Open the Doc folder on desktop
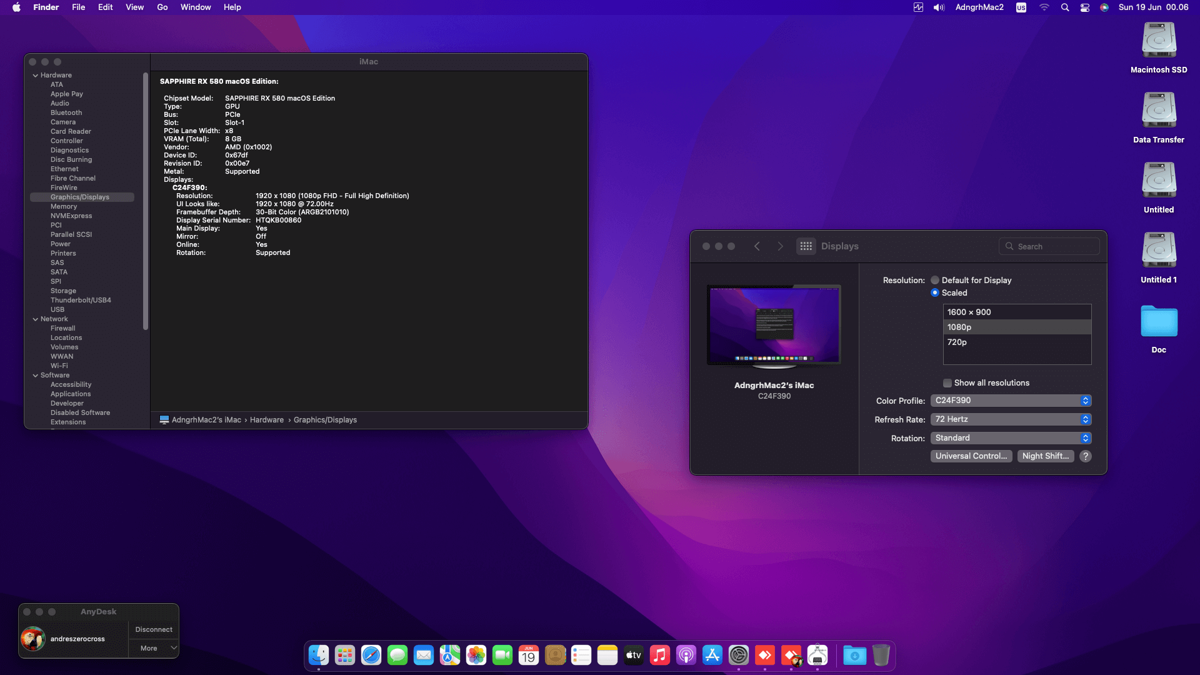This screenshot has width=1200, height=675. click(1159, 322)
